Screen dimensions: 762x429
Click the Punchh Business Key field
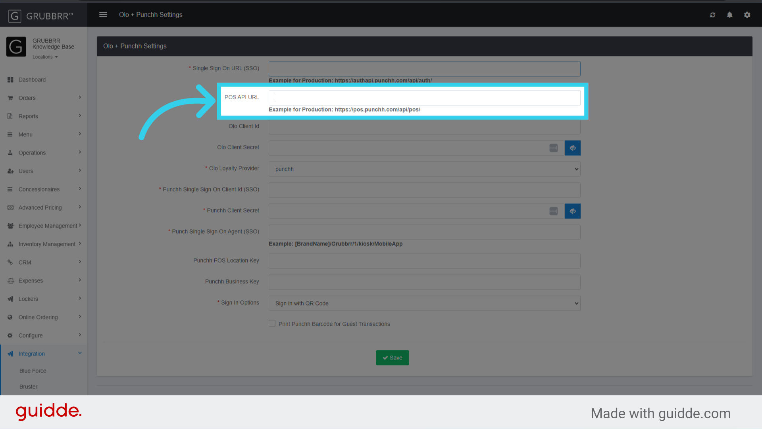424,282
